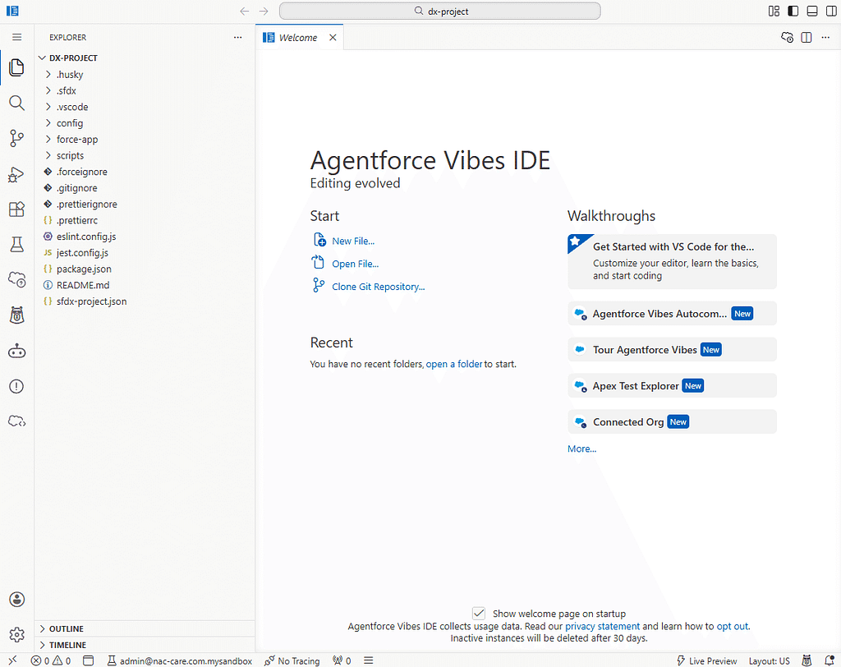Open the Extensions view icon
The width and height of the screenshot is (841, 667).
coord(16,209)
